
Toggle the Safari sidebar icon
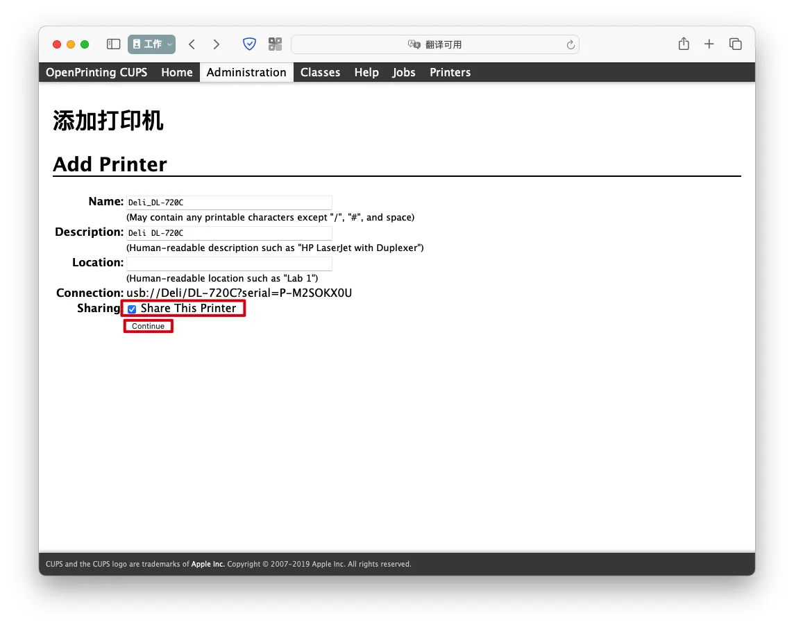pyautogui.click(x=113, y=44)
